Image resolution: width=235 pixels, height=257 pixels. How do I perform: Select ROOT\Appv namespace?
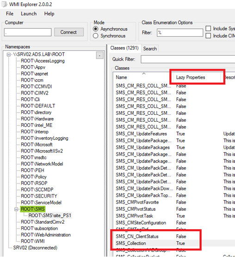[33, 67]
